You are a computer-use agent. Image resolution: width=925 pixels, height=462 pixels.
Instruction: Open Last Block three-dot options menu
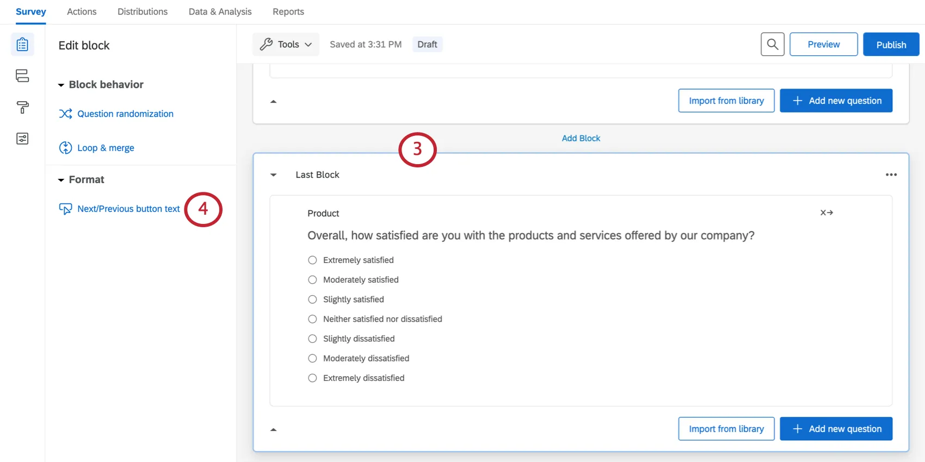coord(891,174)
